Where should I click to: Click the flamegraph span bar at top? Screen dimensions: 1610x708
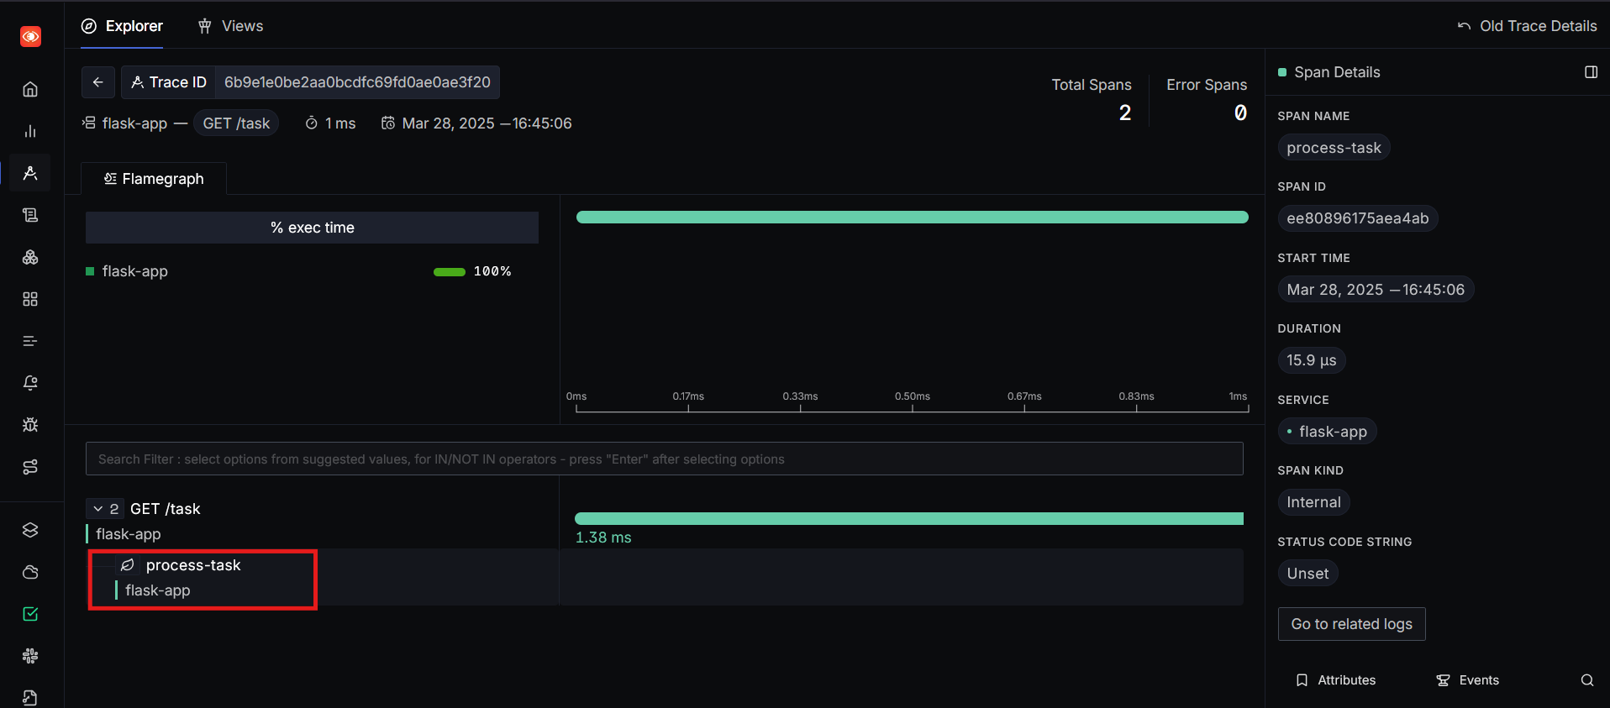[912, 218]
